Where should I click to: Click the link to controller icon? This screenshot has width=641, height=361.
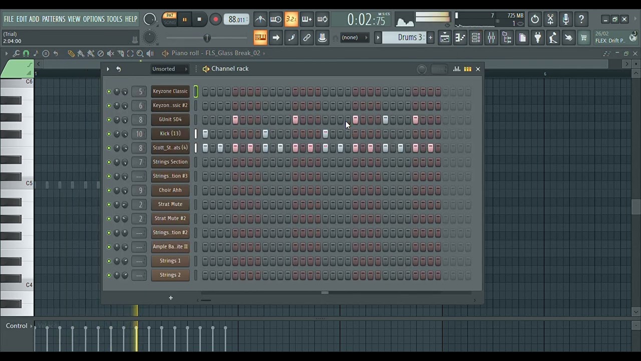(x=307, y=38)
